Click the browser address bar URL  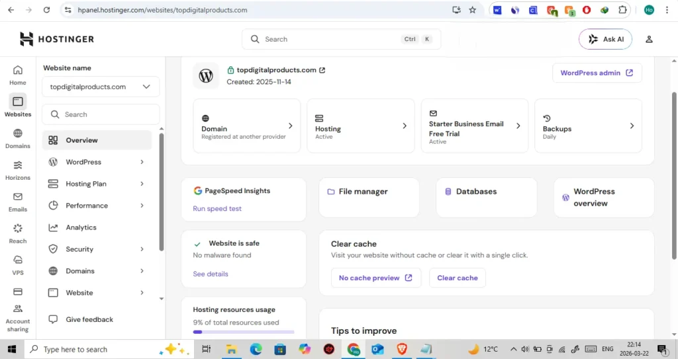(x=163, y=10)
